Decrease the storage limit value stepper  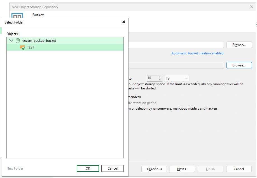tap(160, 80)
